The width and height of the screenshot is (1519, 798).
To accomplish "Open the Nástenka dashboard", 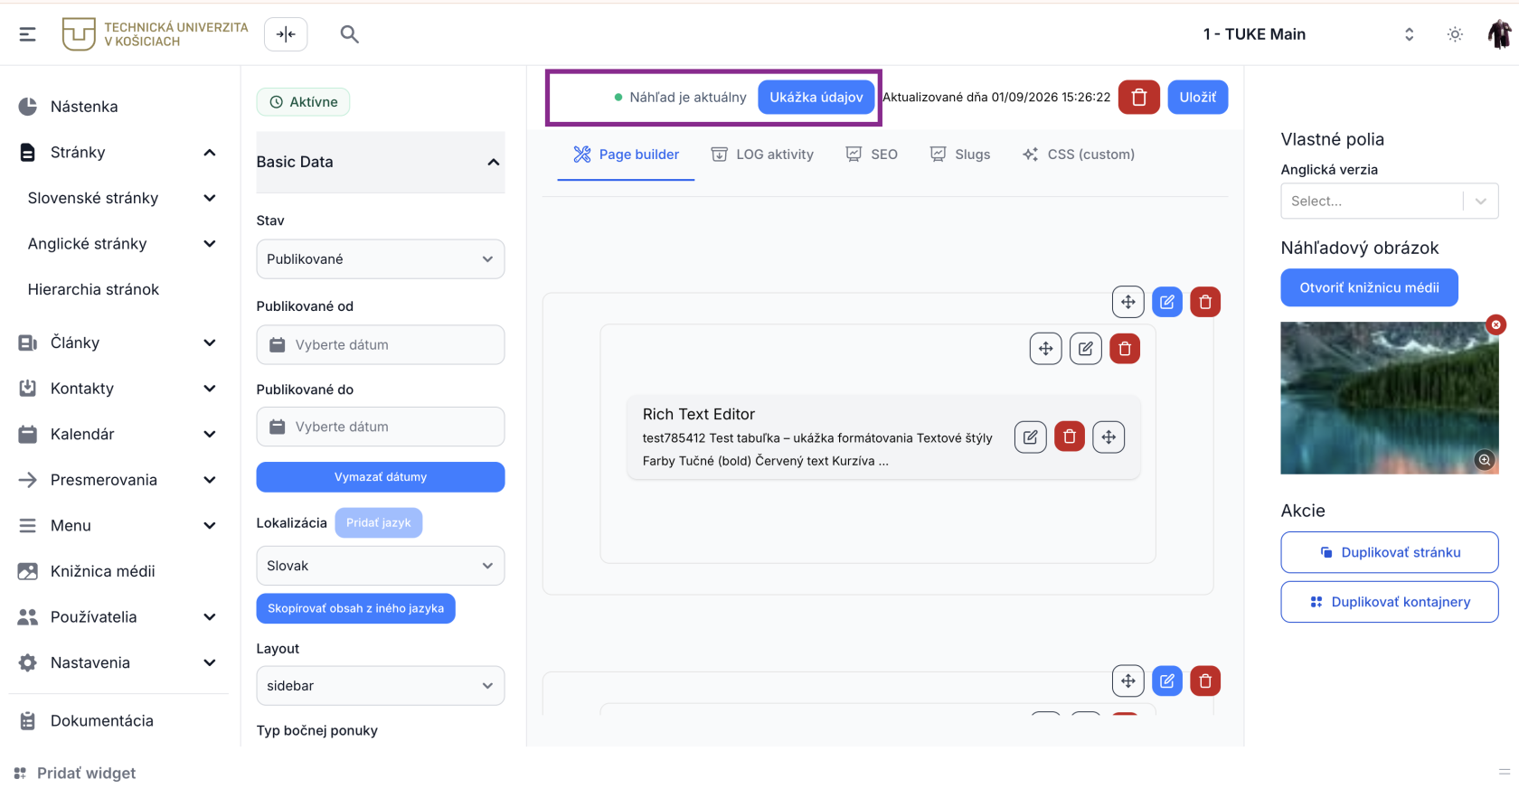I will click(84, 107).
